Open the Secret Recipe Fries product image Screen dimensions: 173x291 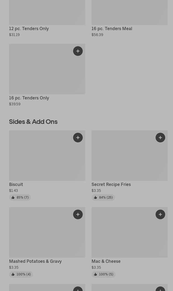pyautogui.click(x=126, y=159)
